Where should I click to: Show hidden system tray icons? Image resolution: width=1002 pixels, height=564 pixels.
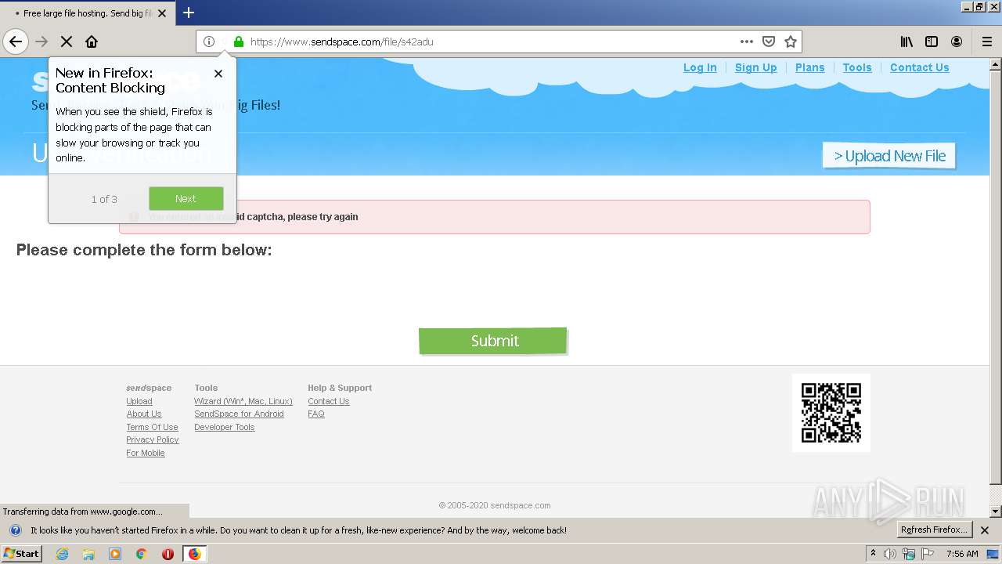[873, 554]
